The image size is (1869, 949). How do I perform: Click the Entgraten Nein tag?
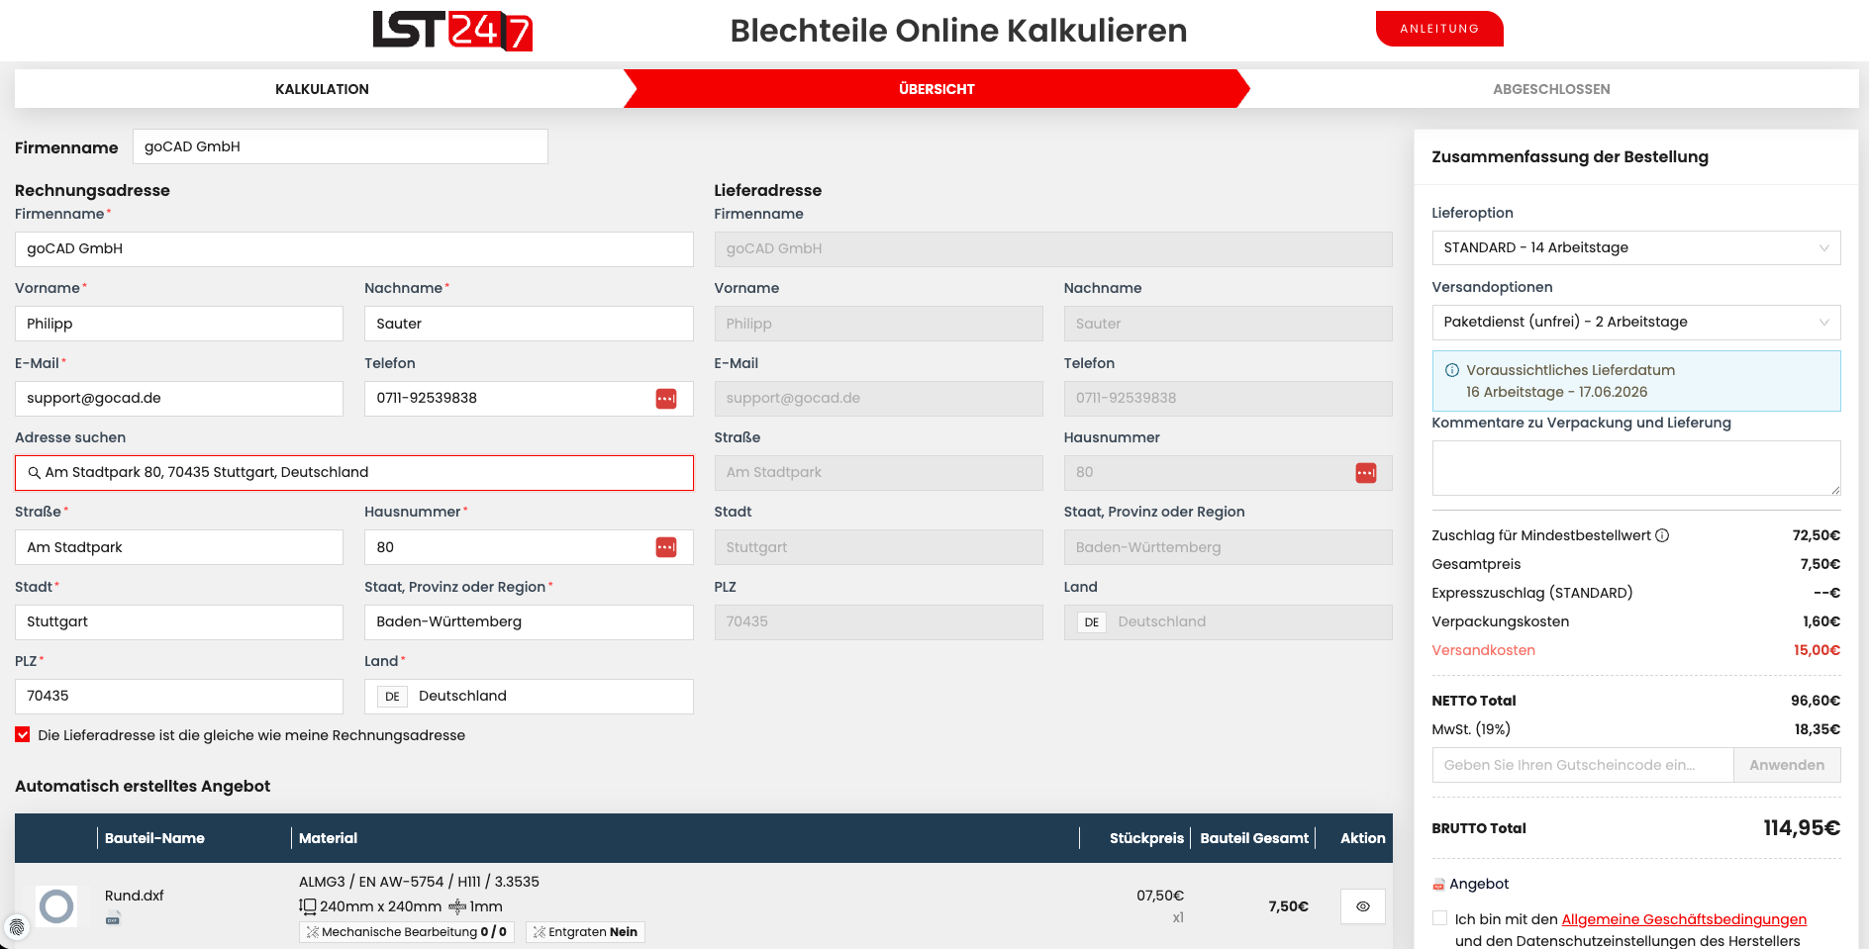coord(586,932)
